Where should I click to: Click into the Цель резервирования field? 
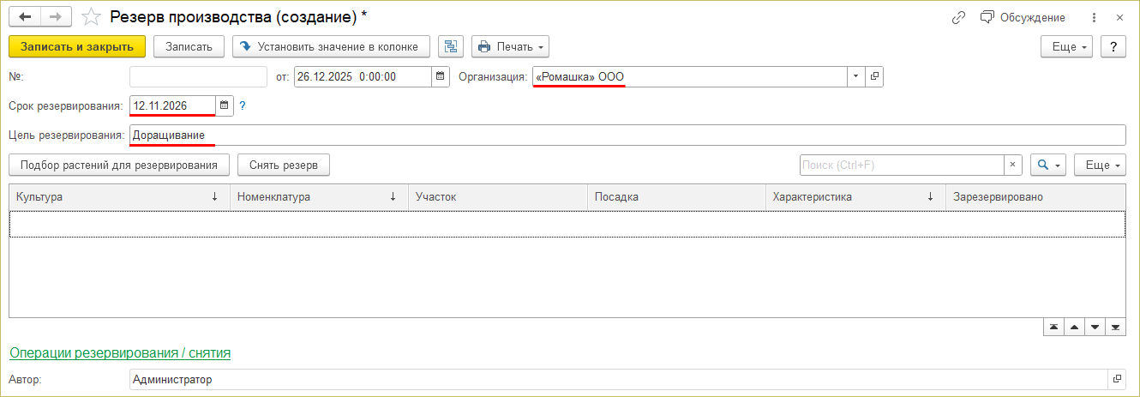pos(626,135)
